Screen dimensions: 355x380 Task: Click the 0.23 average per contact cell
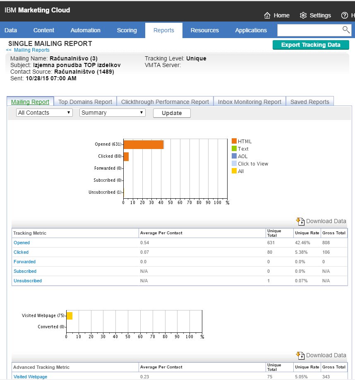point(144,377)
